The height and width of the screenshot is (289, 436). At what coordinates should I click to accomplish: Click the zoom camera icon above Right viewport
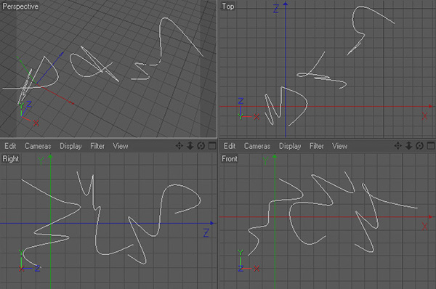[x=190, y=146]
